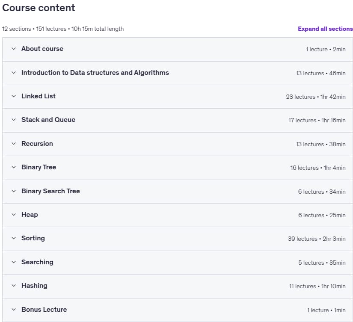Expand the Recursion section chevron
Screen dimensions: 353x322
[14, 144]
